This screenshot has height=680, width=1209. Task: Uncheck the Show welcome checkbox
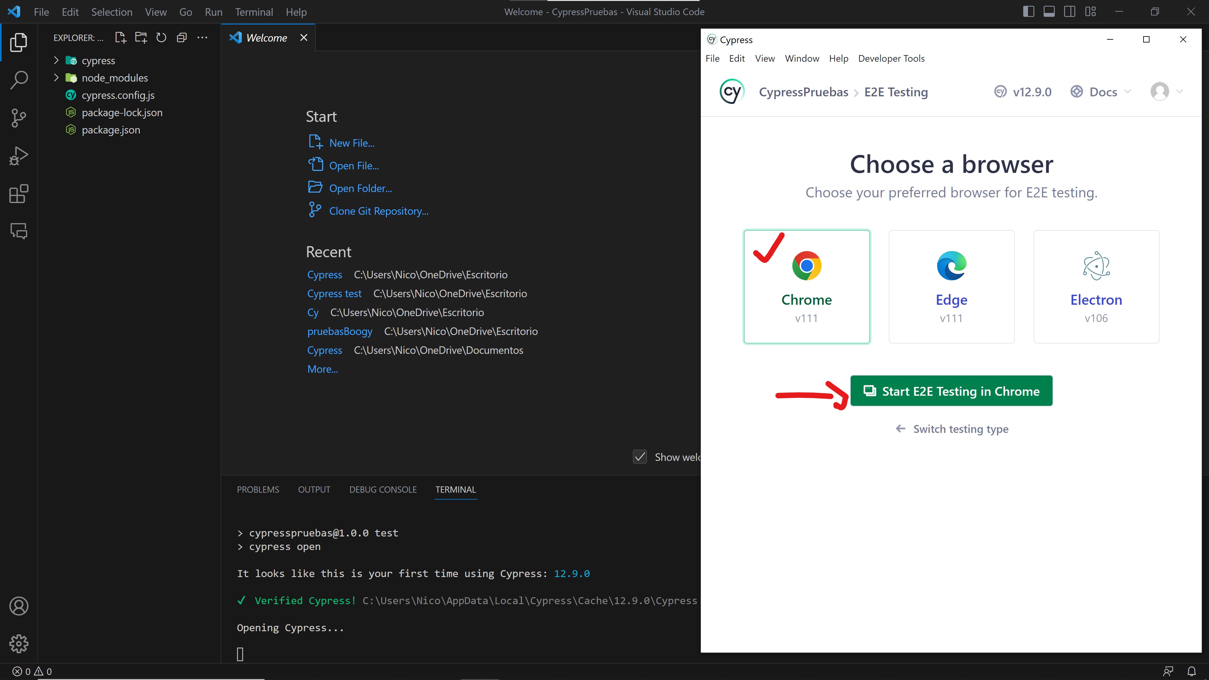click(640, 456)
